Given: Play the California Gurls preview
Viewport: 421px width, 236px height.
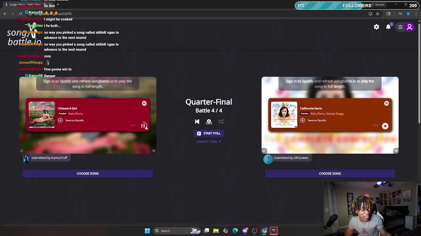Looking at the screenshot, I should 385,126.
